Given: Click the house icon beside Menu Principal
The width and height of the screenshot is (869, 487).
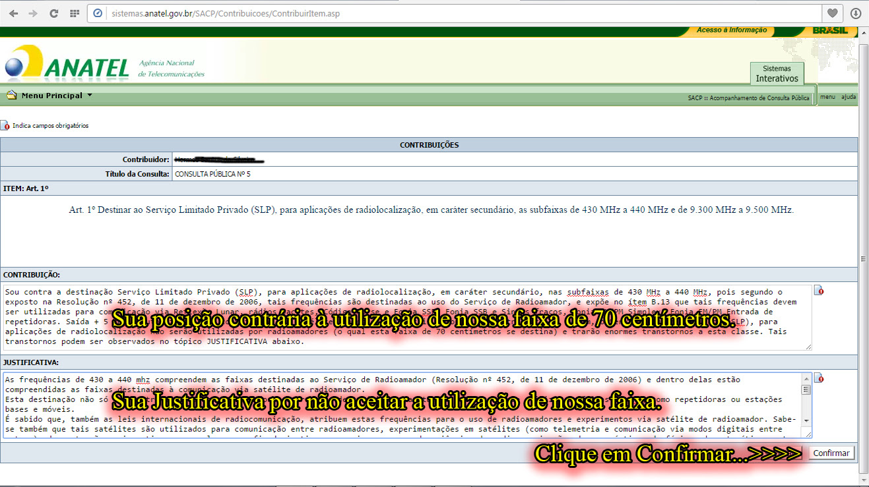Looking at the screenshot, I should [11, 96].
